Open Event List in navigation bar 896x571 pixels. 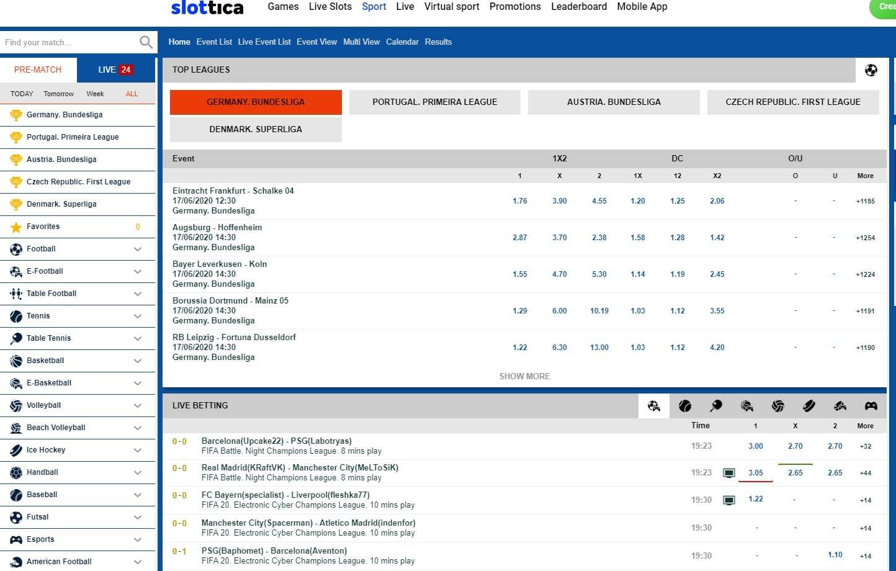click(x=214, y=42)
